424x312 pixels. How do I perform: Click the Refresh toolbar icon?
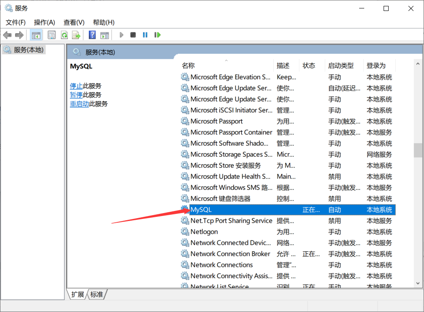64,35
